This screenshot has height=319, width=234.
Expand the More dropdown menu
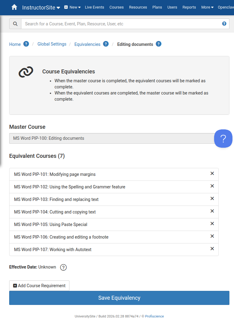[x=207, y=7]
